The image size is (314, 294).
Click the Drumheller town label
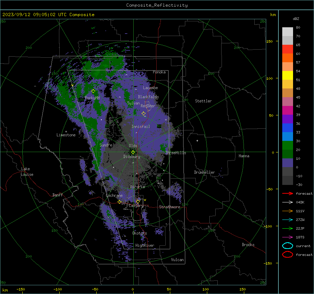(x=204, y=172)
